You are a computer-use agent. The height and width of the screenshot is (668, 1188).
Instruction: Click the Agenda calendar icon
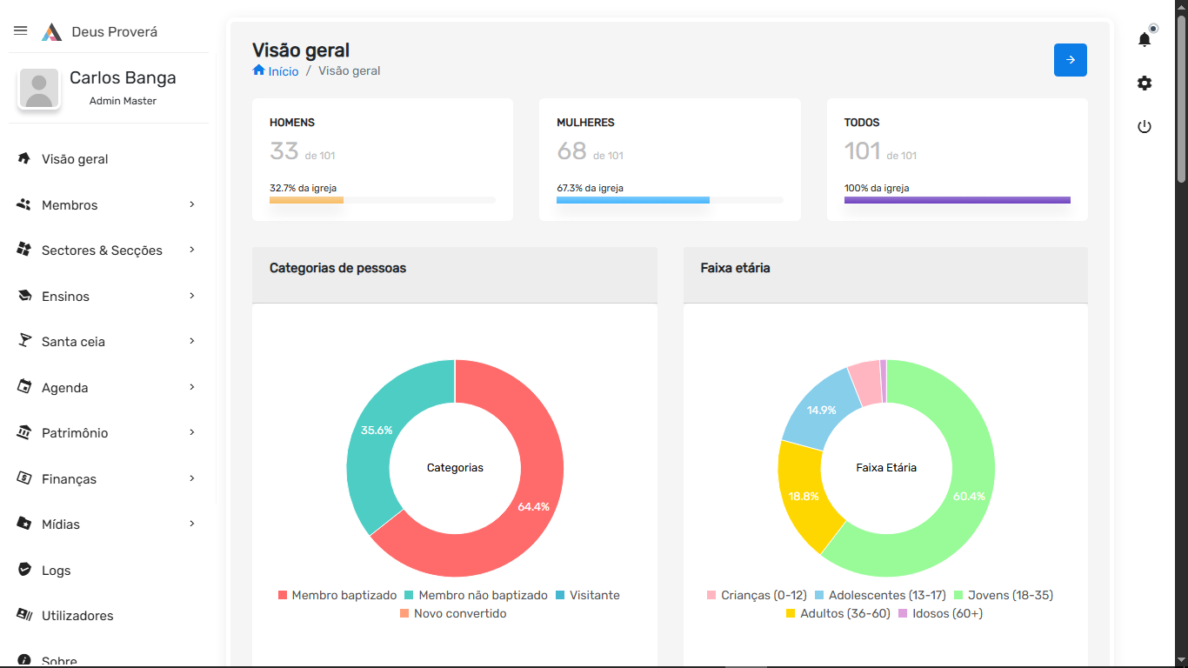click(x=24, y=387)
